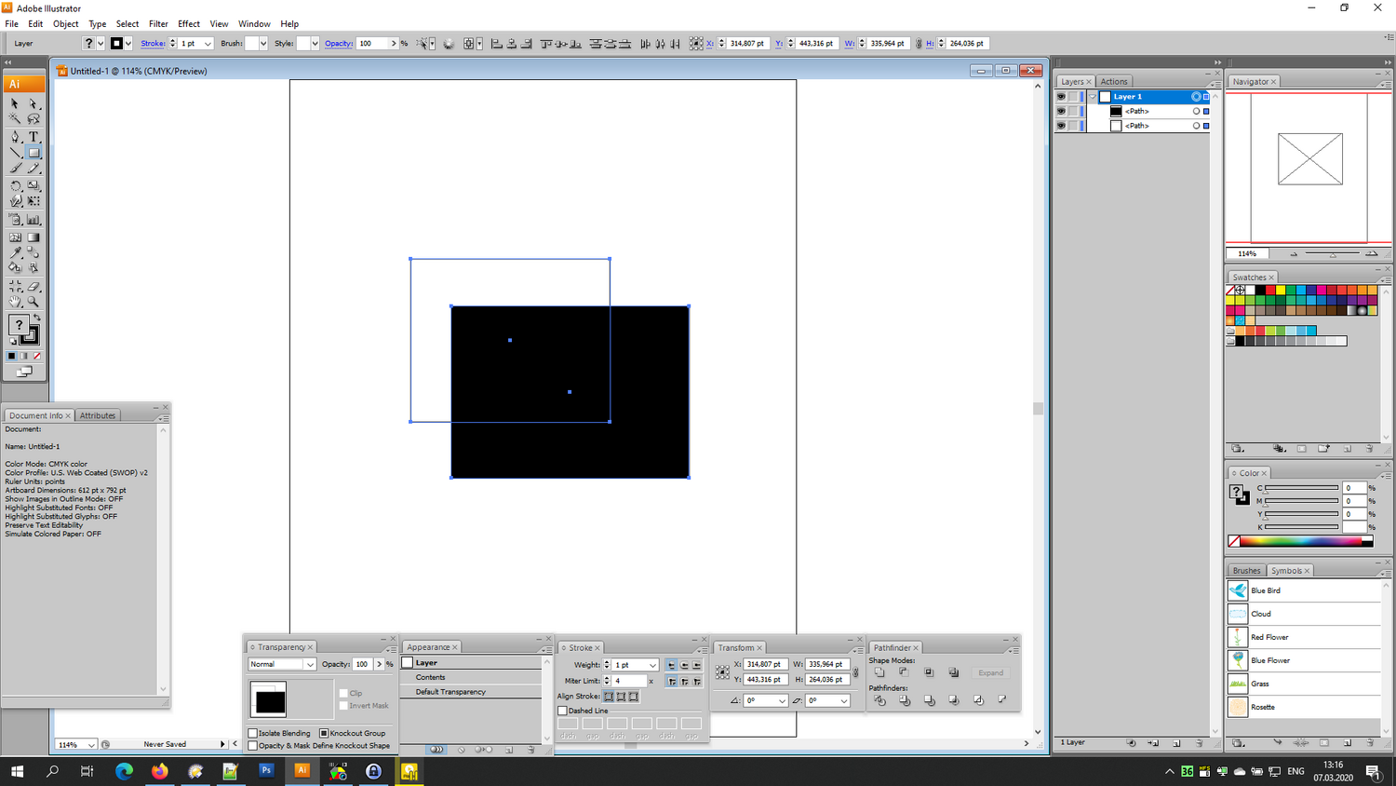Check the Isolate Blending option
This screenshot has height=786, width=1396.
tap(253, 733)
